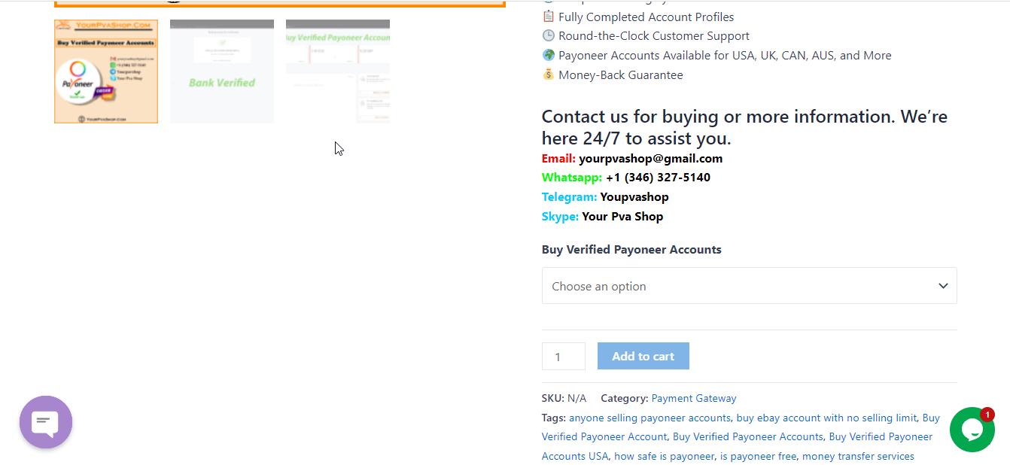Click the Telegram username Youpvashop
Viewport: 1010px width, 465px height.
[x=634, y=197]
